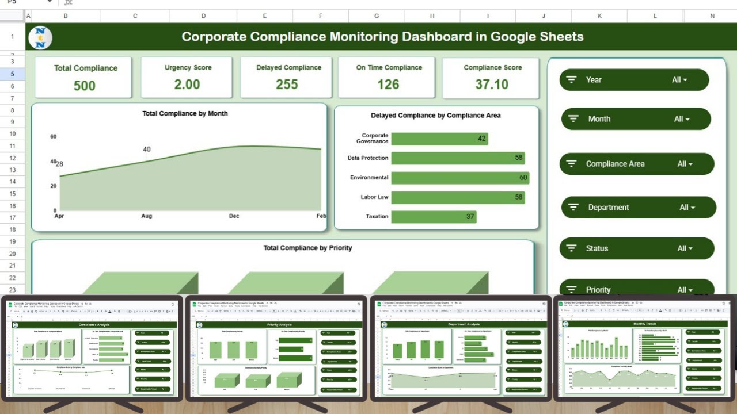
Task: Select column header E
Action: tap(264, 16)
